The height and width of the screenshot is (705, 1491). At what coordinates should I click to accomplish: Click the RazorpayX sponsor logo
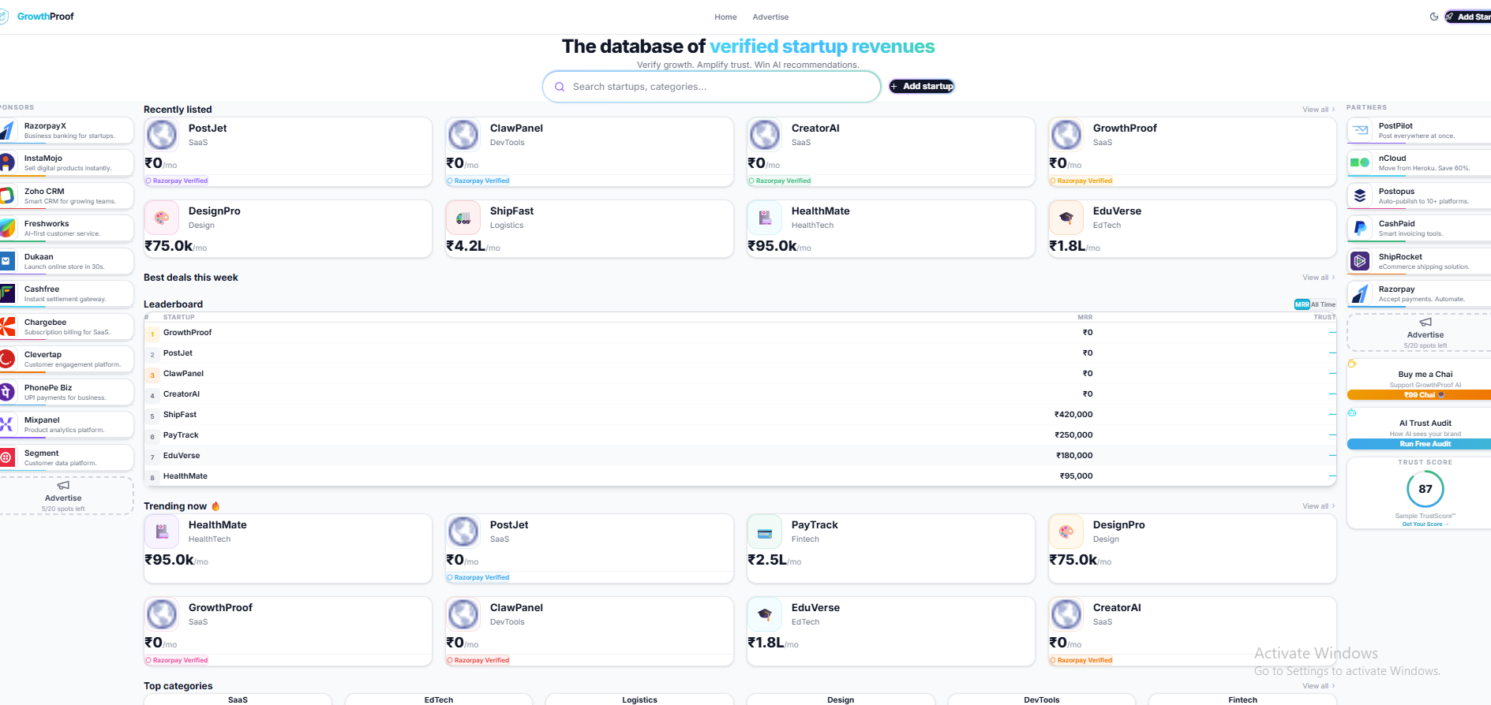[x=7, y=130]
